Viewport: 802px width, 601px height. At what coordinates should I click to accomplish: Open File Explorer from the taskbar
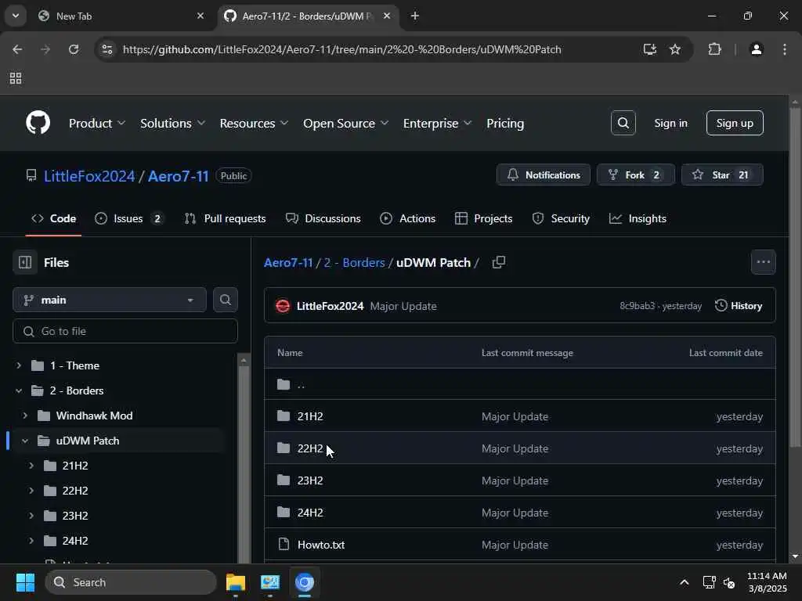pyautogui.click(x=236, y=582)
